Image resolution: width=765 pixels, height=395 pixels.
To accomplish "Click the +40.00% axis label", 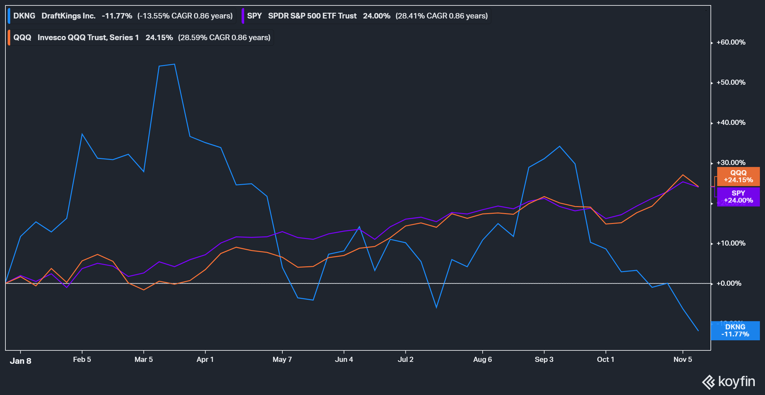I will (x=731, y=123).
